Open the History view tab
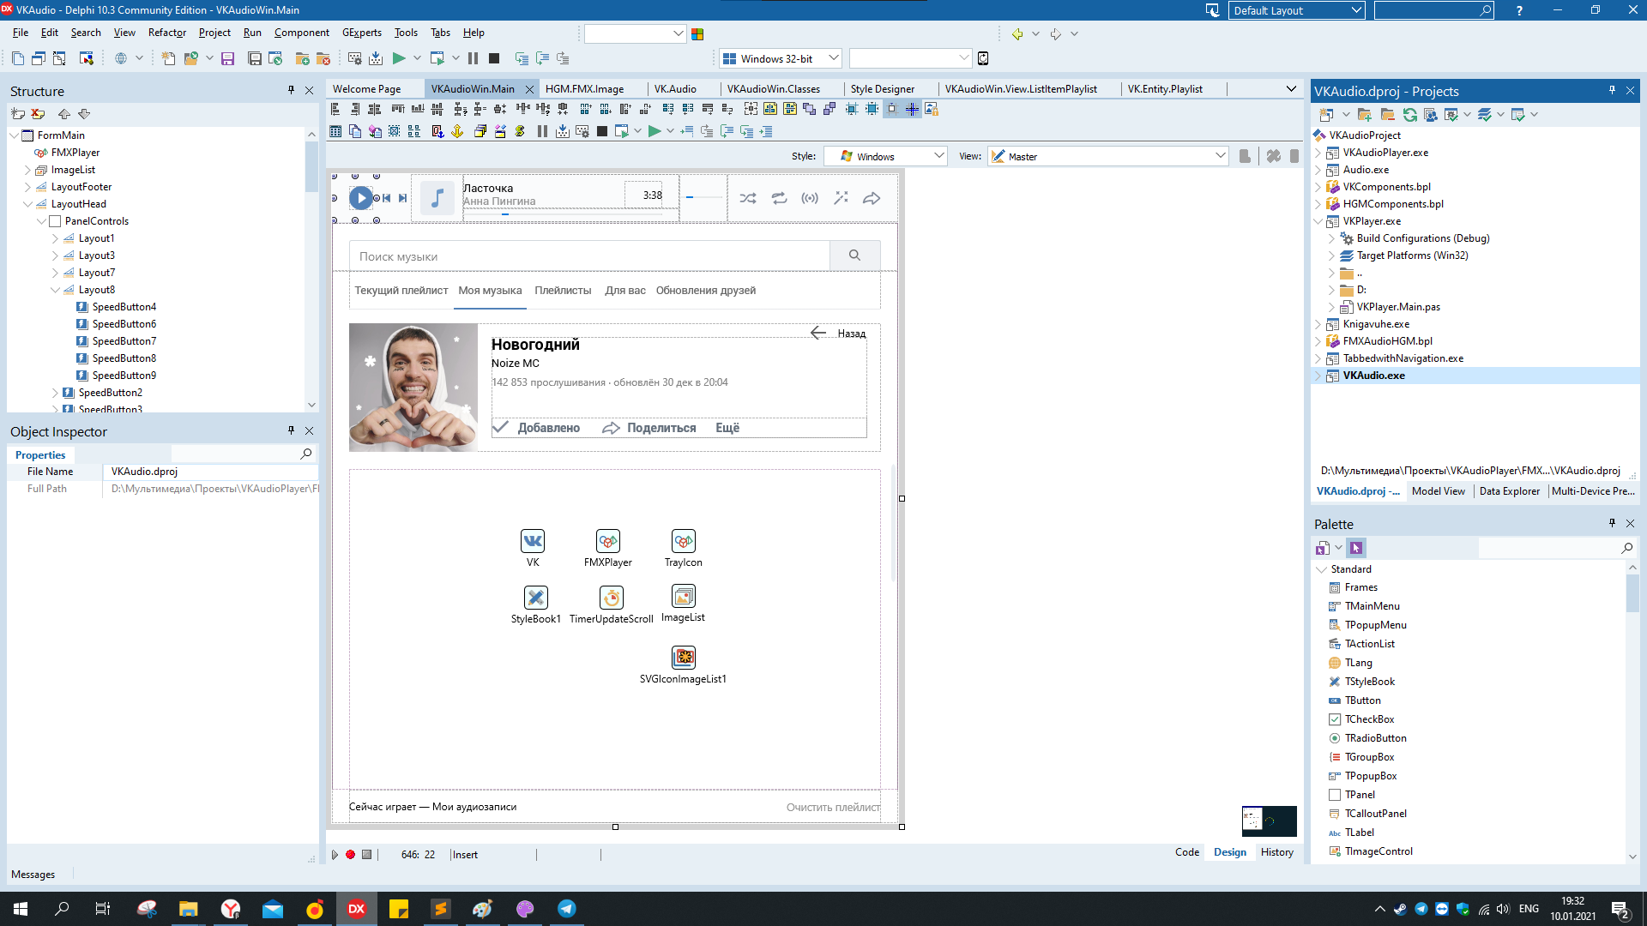 1276,852
